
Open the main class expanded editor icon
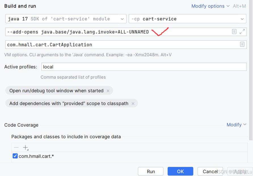click(242, 45)
